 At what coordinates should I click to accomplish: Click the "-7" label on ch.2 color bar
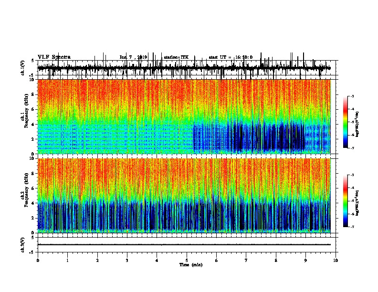click(x=352, y=227)
